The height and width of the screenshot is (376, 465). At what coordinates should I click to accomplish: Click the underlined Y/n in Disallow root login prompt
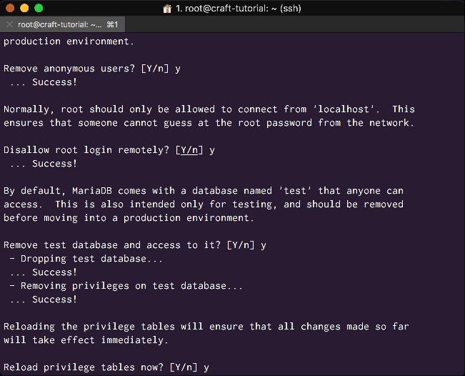click(189, 150)
